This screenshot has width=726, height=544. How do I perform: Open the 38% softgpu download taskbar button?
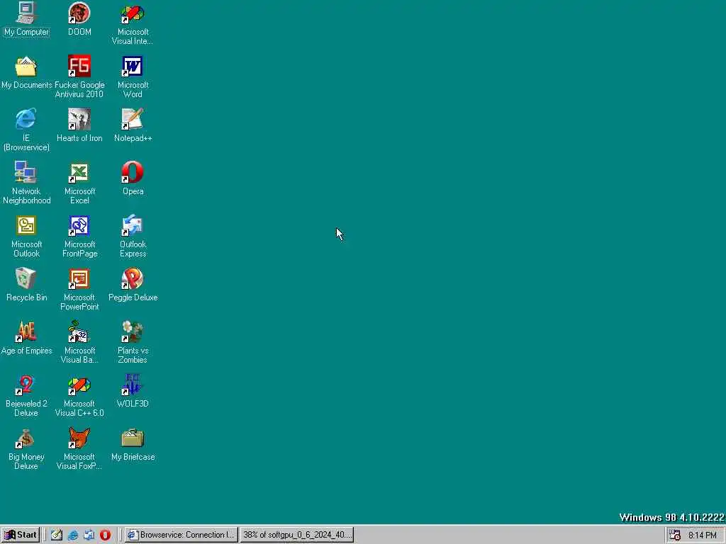[297, 535]
